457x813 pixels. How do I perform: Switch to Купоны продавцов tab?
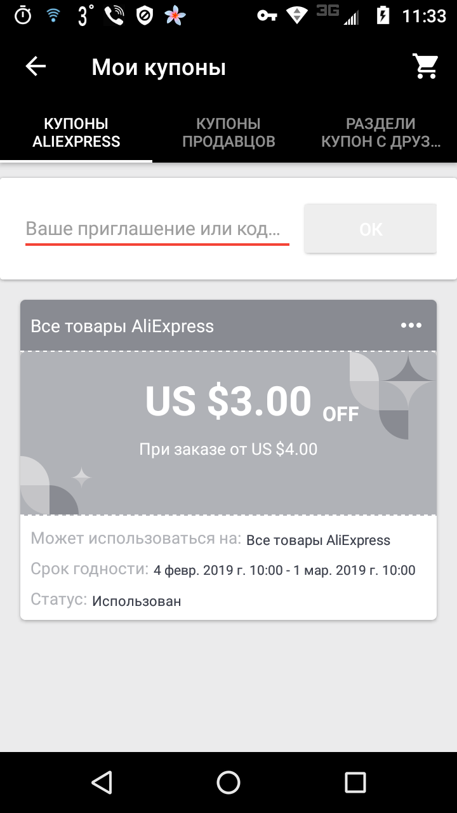pyautogui.click(x=228, y=133)
